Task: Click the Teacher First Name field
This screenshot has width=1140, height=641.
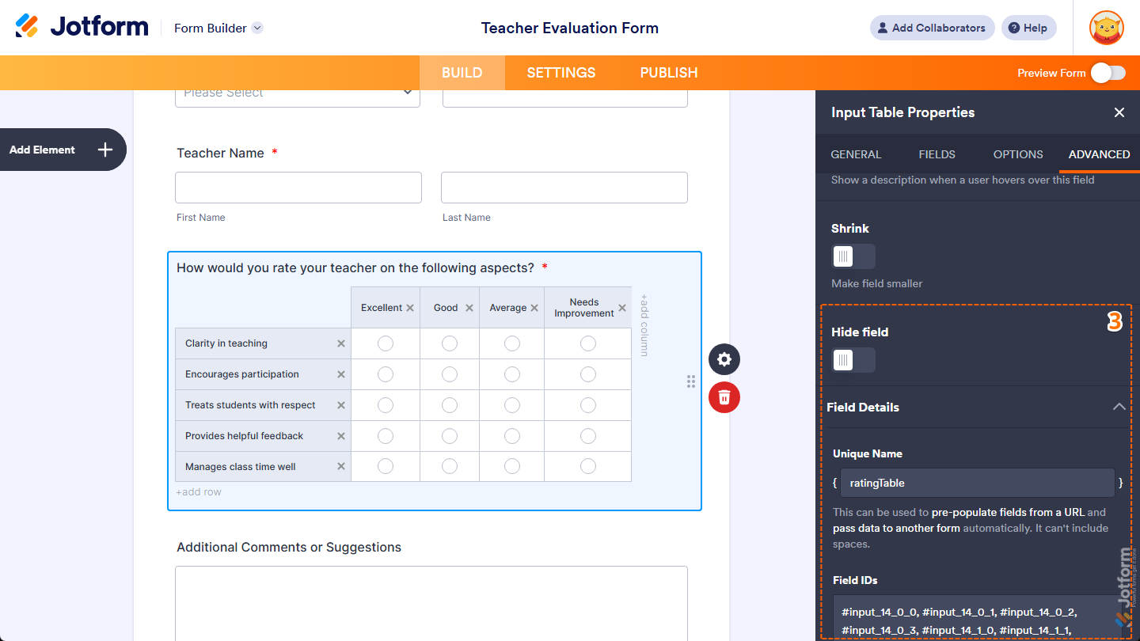Action: pyautogui.click(x=298, y=188)
